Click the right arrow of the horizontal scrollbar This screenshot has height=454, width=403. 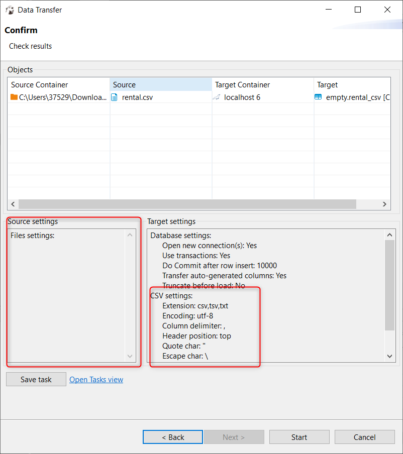(x=384, y=204)
